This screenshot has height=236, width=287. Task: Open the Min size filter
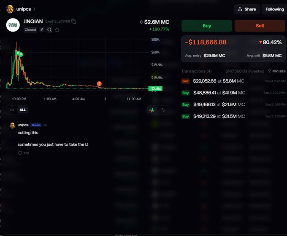[x=277, y=71]
